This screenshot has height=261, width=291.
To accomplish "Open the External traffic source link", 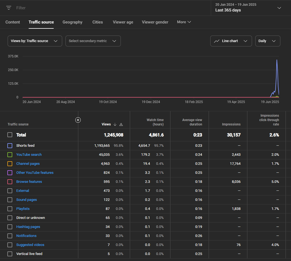I will [x=23, y=191].
